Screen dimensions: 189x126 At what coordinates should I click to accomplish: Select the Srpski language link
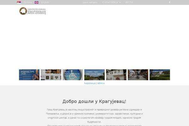[28, 2]
